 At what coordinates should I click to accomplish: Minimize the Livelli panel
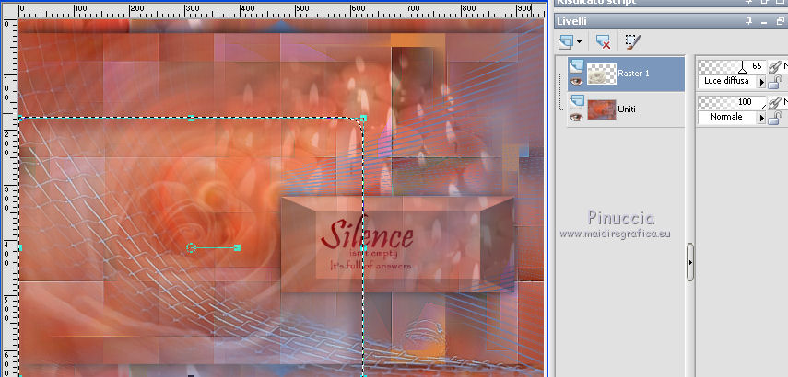764,21
